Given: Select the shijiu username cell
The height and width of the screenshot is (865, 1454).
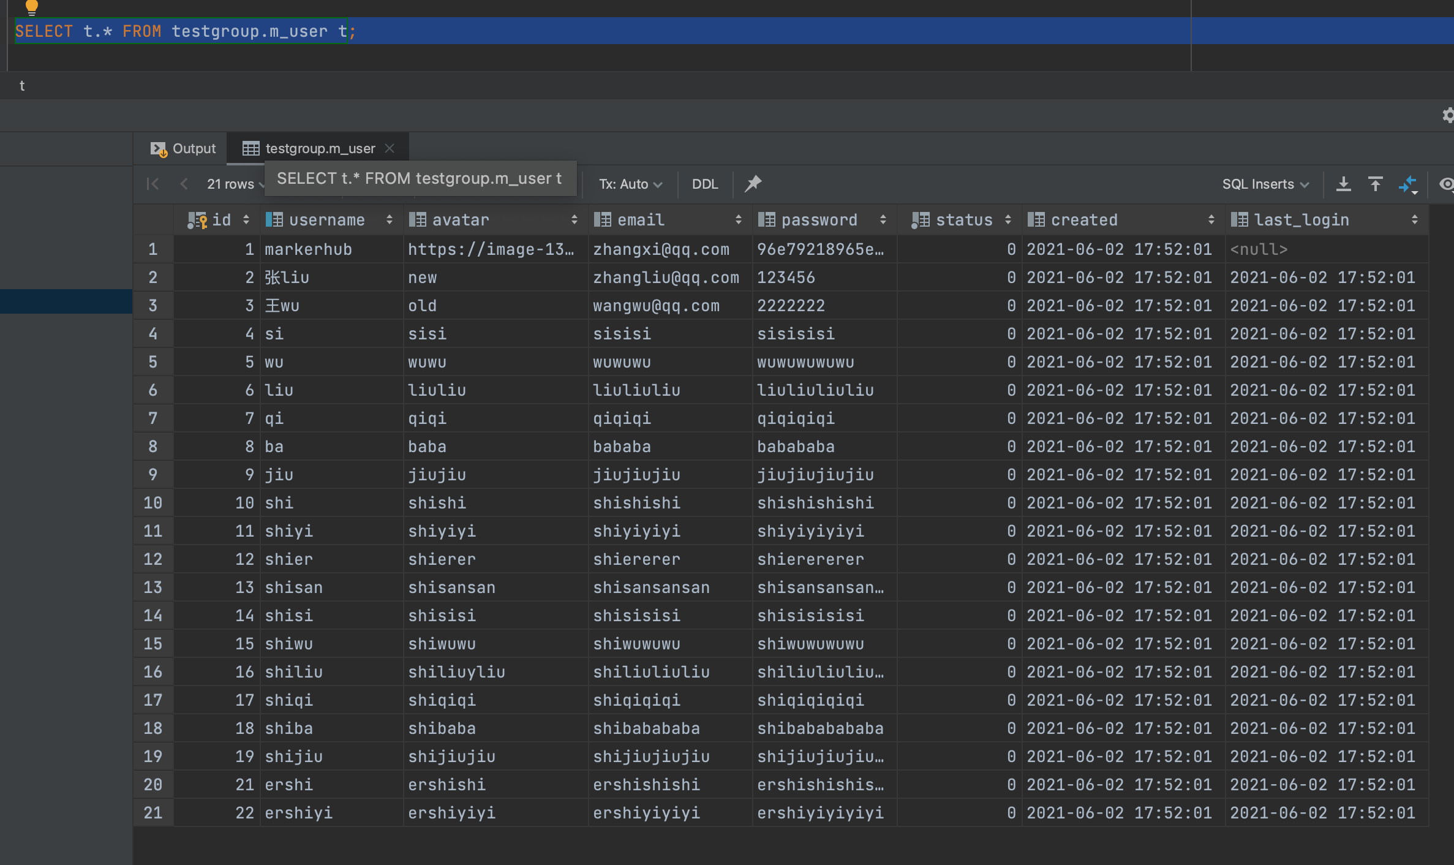Looking at the screenshot, I should [331, 757].
